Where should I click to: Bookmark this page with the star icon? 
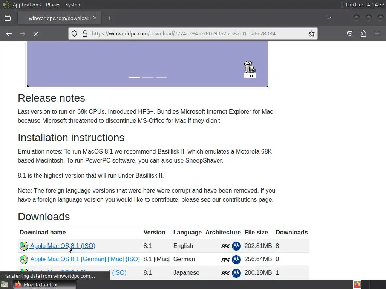312,33
